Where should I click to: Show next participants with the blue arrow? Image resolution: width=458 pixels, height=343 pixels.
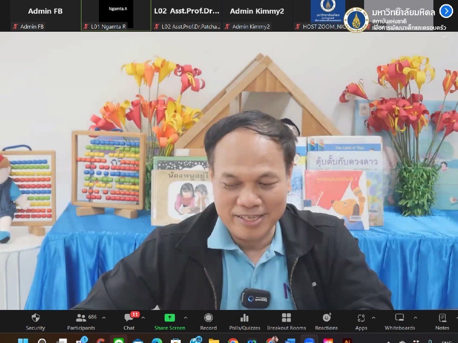(446, 11)
